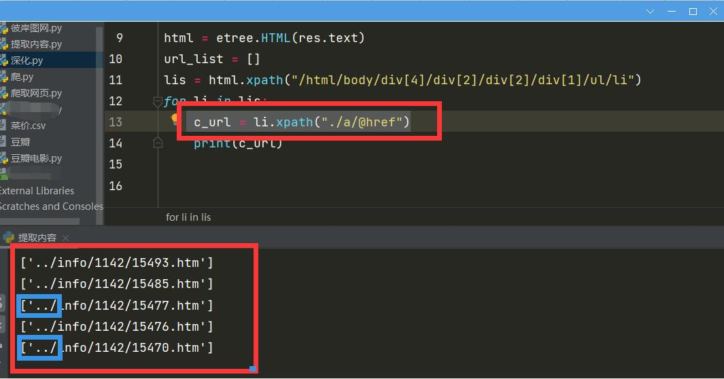Select the 豆瓣 item in the project tree
Screen dimensions: 724x379
[x=20, y=142]
